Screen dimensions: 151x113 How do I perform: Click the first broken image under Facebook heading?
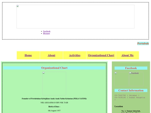122,79
